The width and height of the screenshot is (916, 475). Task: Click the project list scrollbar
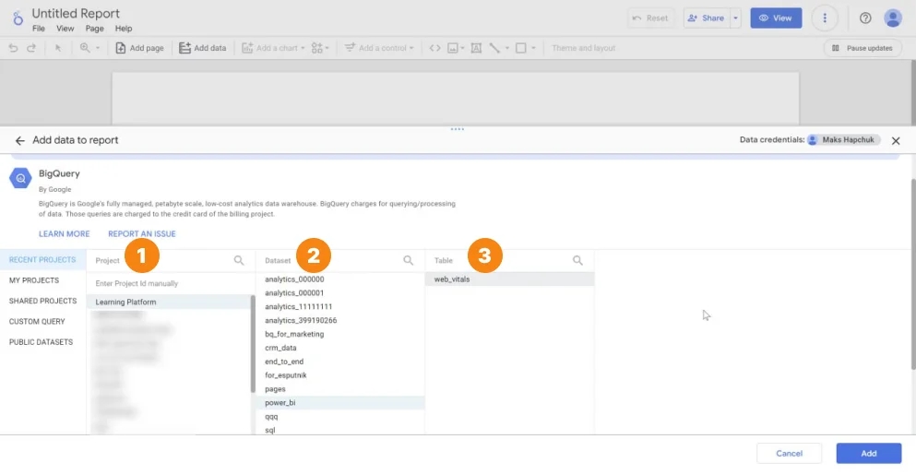coord(253,343)
